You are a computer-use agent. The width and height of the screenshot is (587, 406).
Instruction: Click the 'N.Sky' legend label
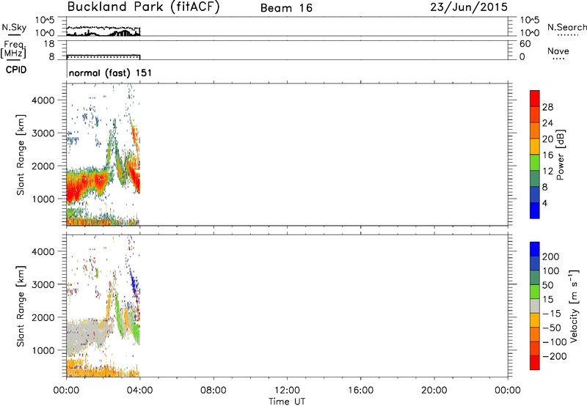coord(14,27)
